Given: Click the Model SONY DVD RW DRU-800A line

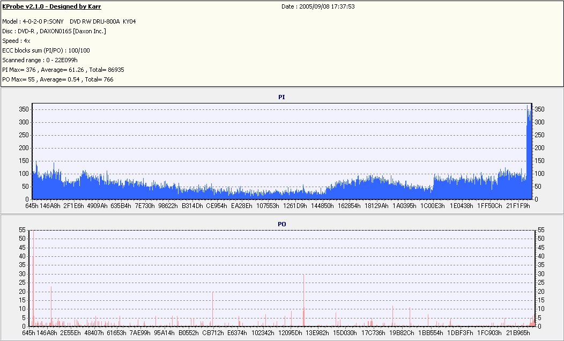Looking at the screenshot, I should pos(69,21).
